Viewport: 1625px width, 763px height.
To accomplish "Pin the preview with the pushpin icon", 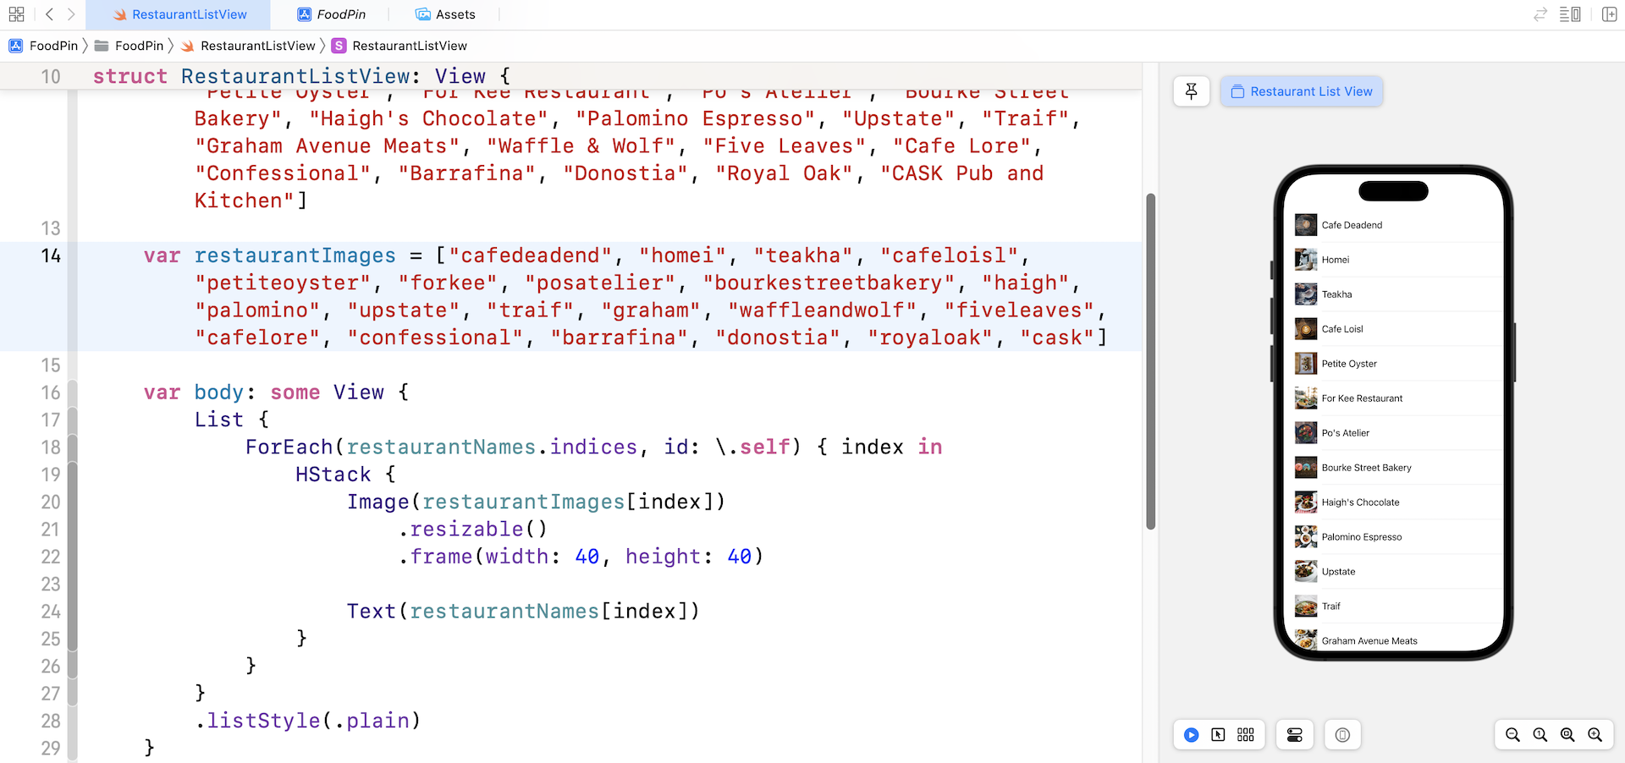I will click(1191, 91).
